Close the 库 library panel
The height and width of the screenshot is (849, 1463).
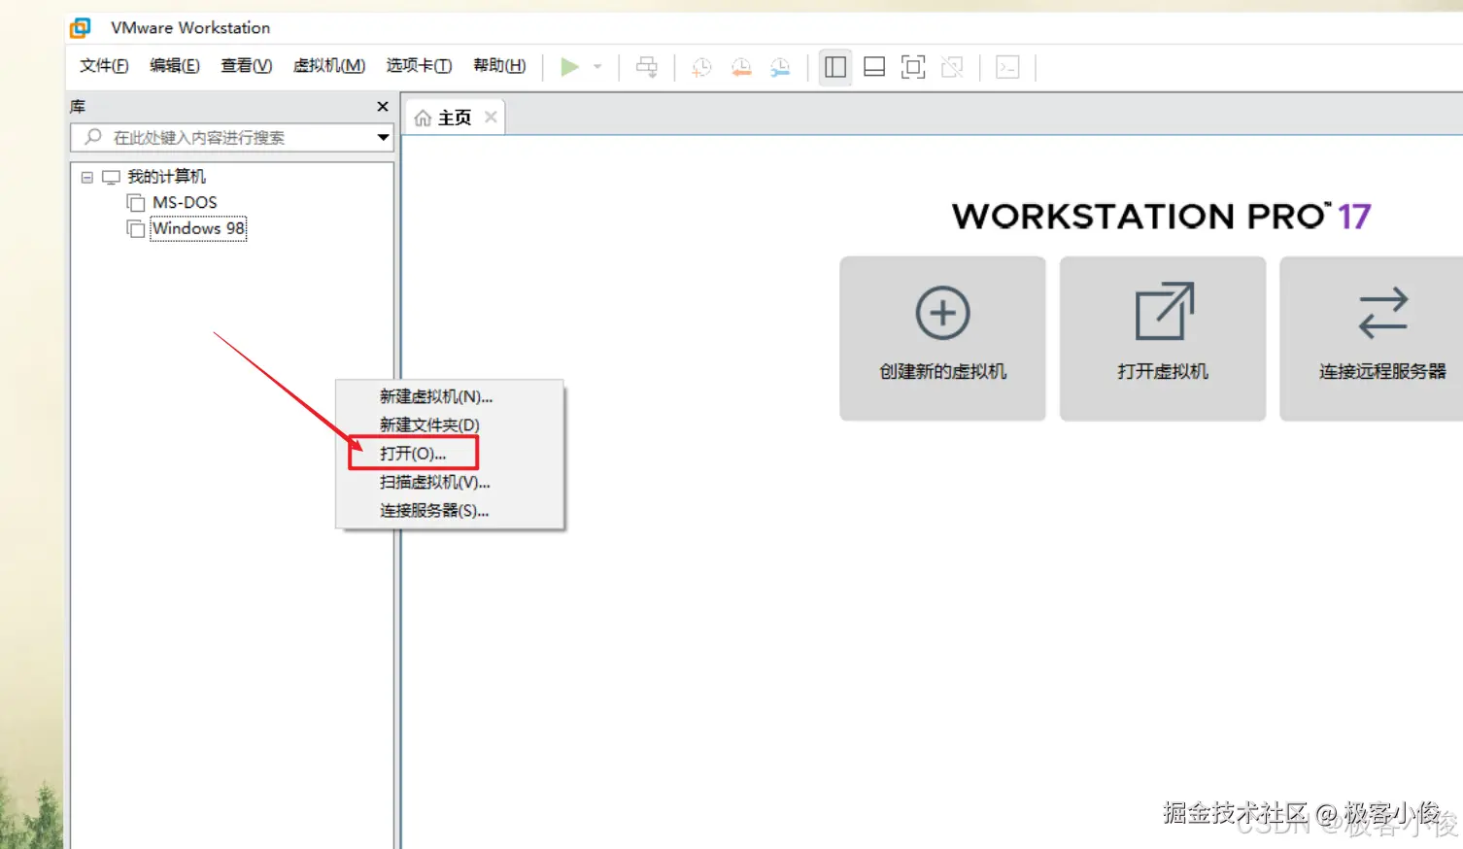383,107
